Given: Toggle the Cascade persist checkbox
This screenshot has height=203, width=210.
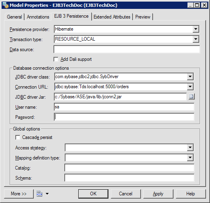Looking at the screenshot, I should (x=18, y=137).
